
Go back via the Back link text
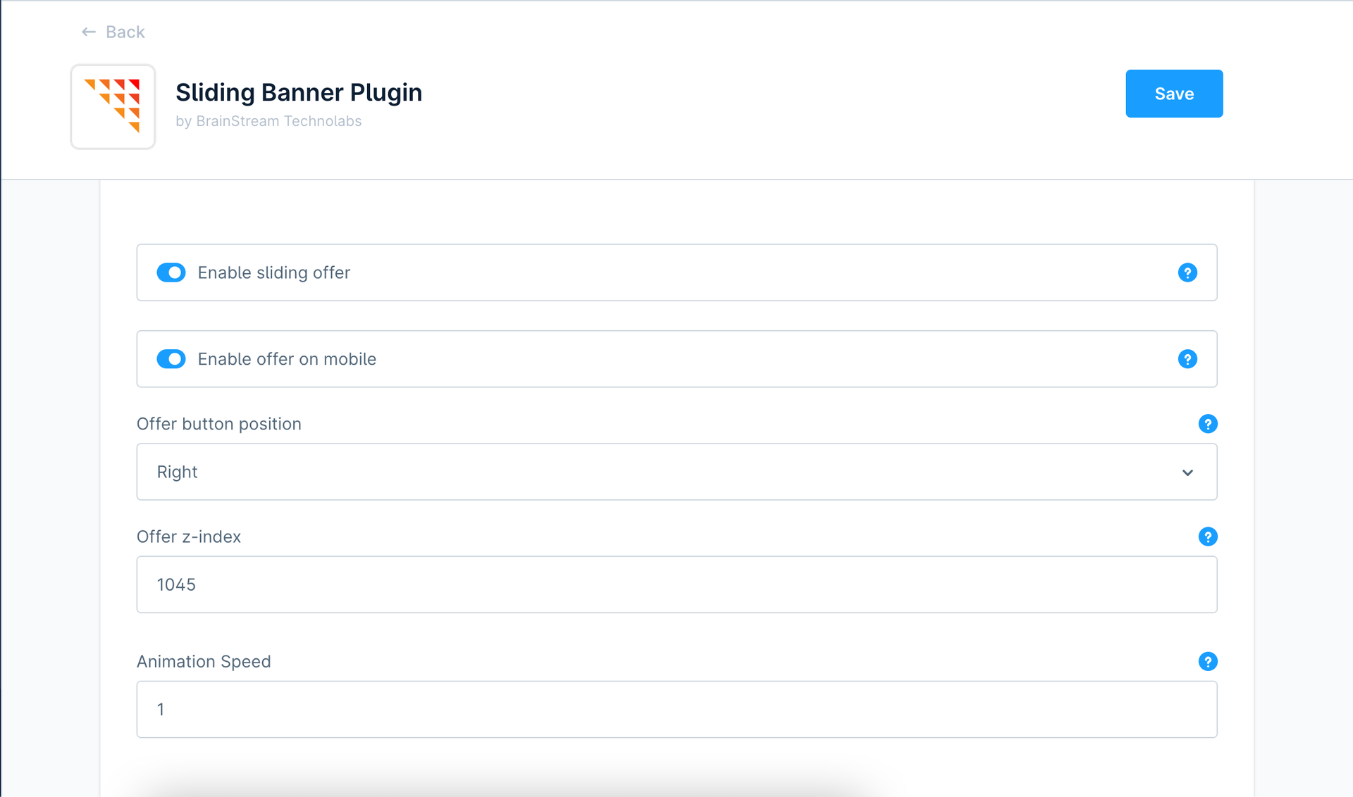pos(125,32)
